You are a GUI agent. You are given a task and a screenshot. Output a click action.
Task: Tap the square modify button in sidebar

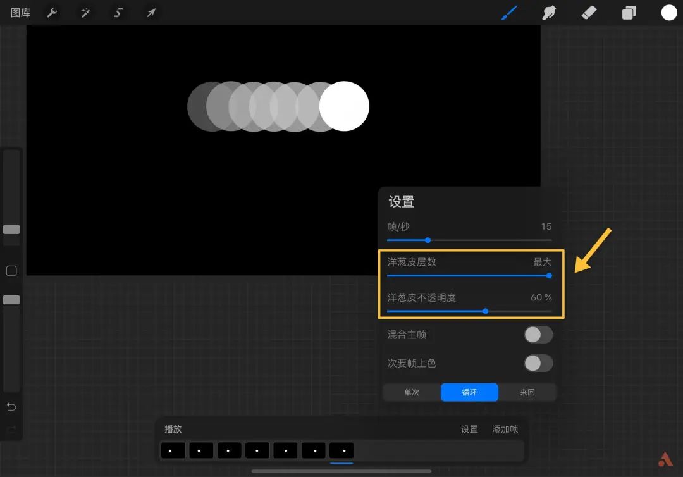[x=11, y=271]
